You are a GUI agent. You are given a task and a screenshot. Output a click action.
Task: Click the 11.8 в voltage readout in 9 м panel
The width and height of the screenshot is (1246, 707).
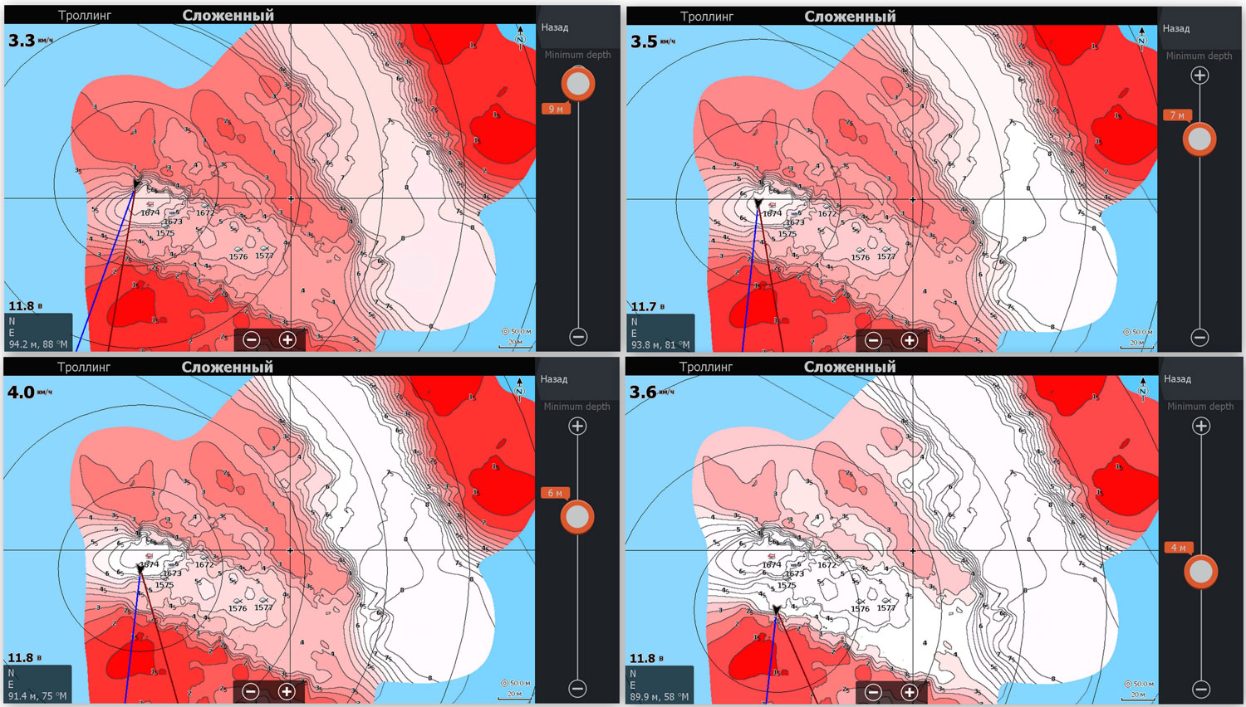click(24, 306)
